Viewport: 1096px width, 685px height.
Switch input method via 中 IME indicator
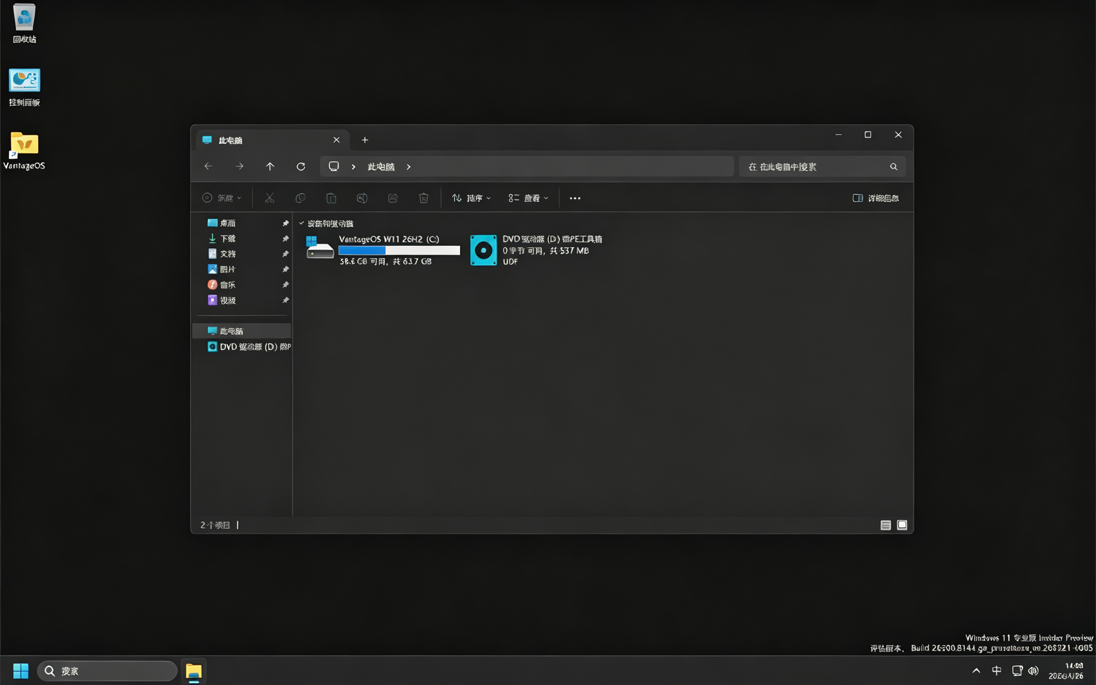[x=996, y=670]
